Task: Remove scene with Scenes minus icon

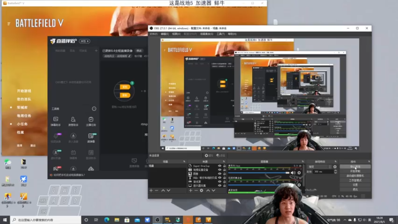Action: (x=157, y=190)
